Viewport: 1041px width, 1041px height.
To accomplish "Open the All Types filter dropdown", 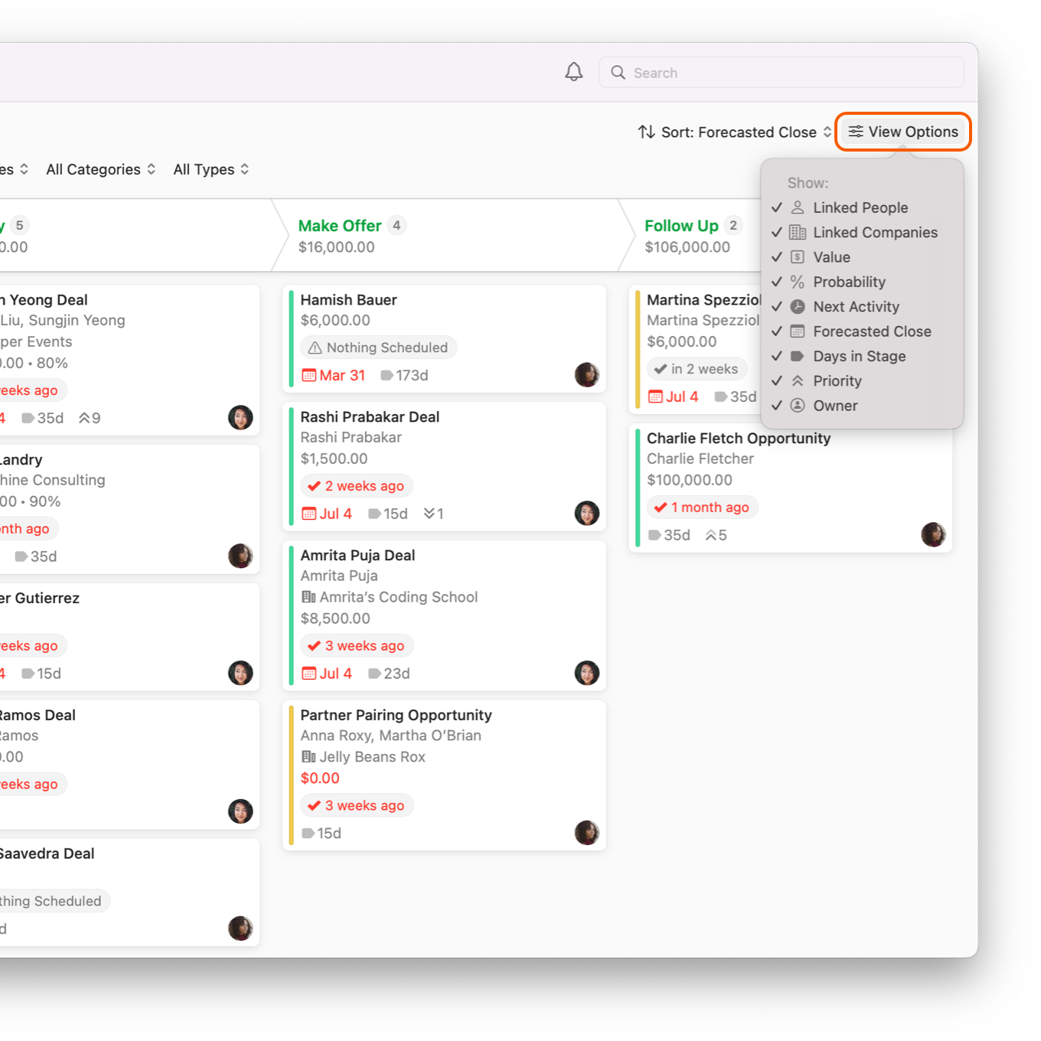I will (210, 169).
